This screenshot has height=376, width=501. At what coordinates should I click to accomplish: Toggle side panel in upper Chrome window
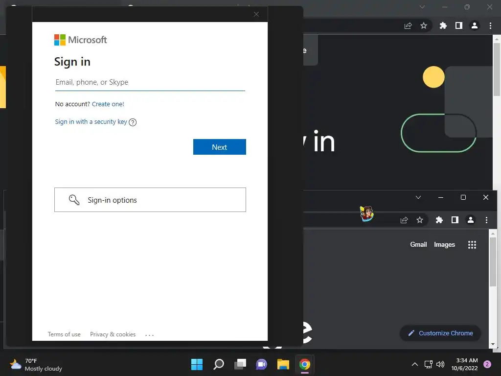click(459, 25)
